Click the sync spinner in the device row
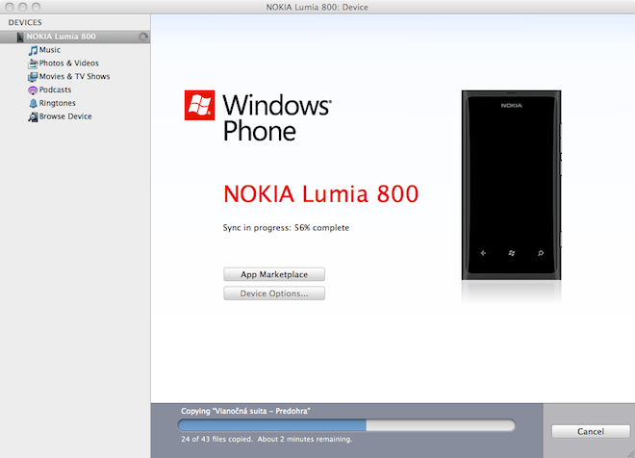635x458 pixels. (142, 37)
